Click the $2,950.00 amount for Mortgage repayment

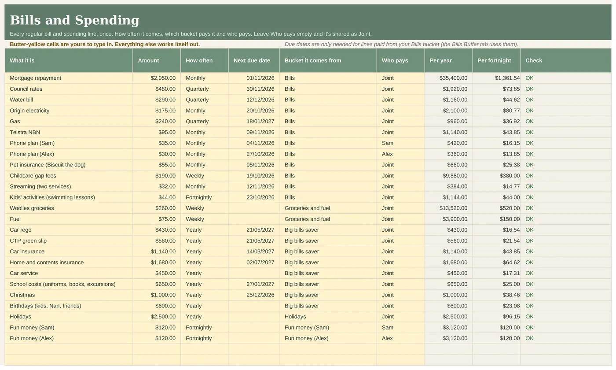coord(157,78)
